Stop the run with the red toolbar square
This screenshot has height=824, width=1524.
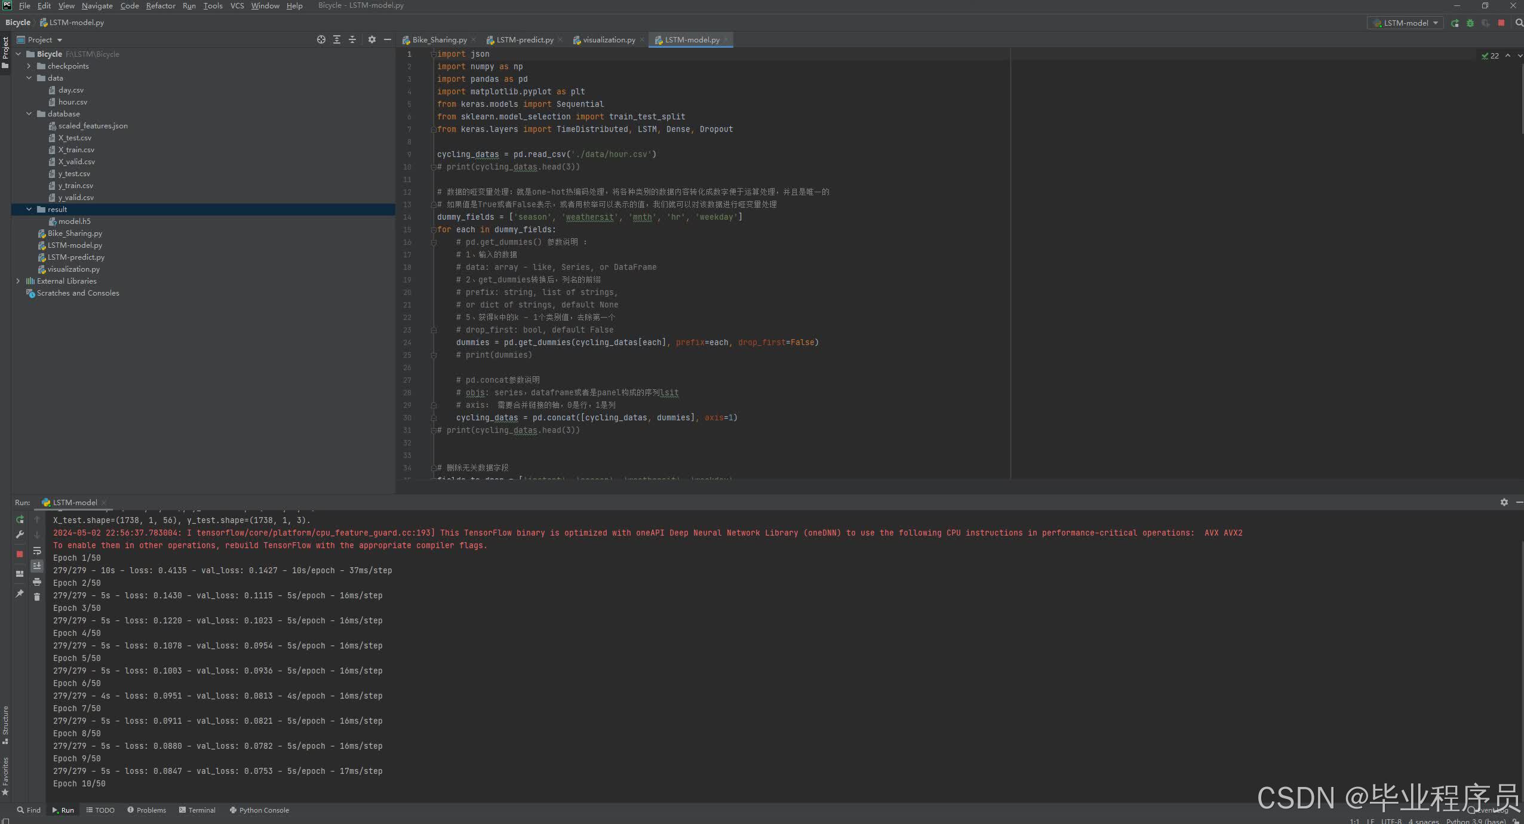(x=1501, y=23)
